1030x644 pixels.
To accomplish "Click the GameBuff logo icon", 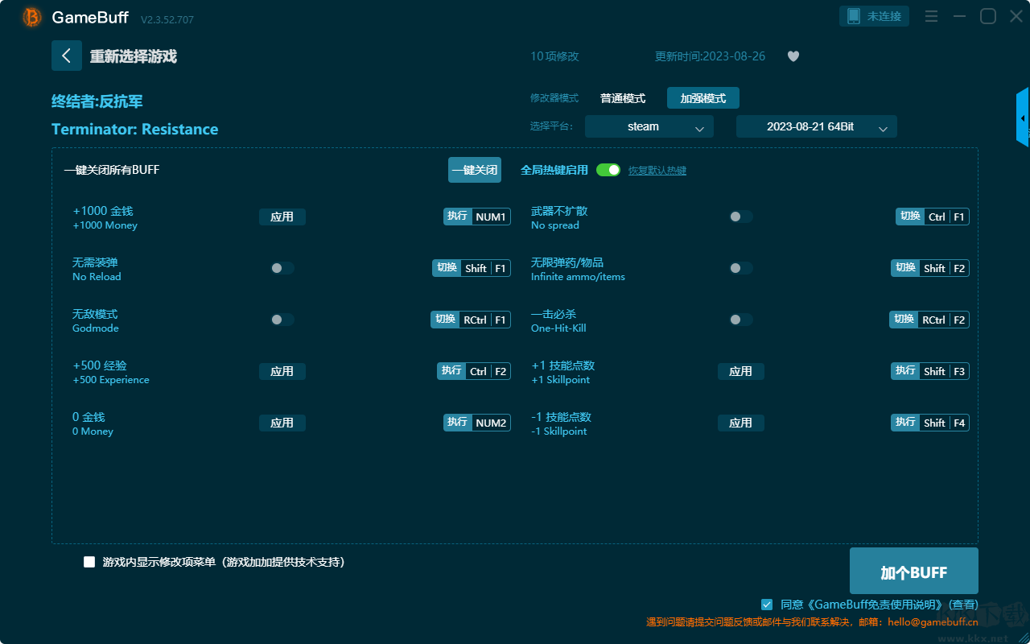I will click(32, 17).
